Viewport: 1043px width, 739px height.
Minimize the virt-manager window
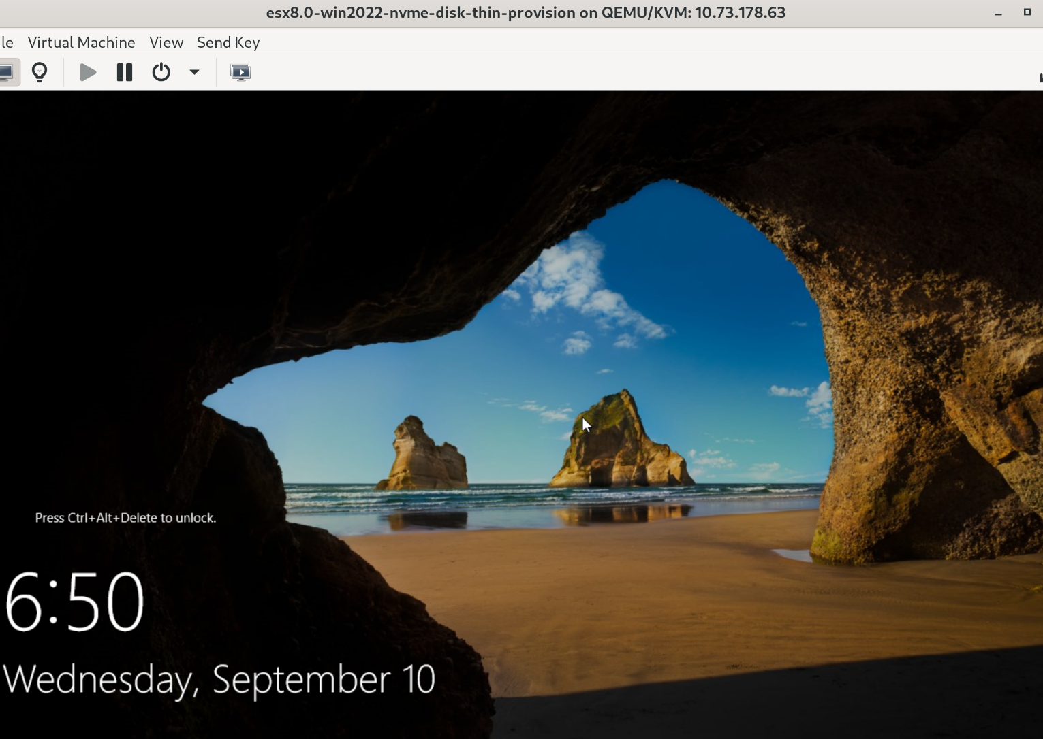[999, 13]
